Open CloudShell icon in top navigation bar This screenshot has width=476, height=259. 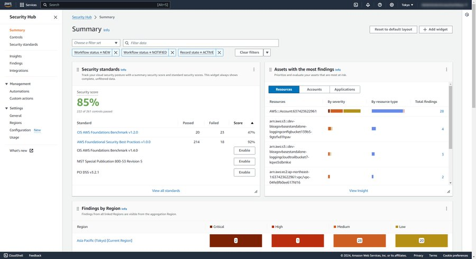click(x=356, y=5)
